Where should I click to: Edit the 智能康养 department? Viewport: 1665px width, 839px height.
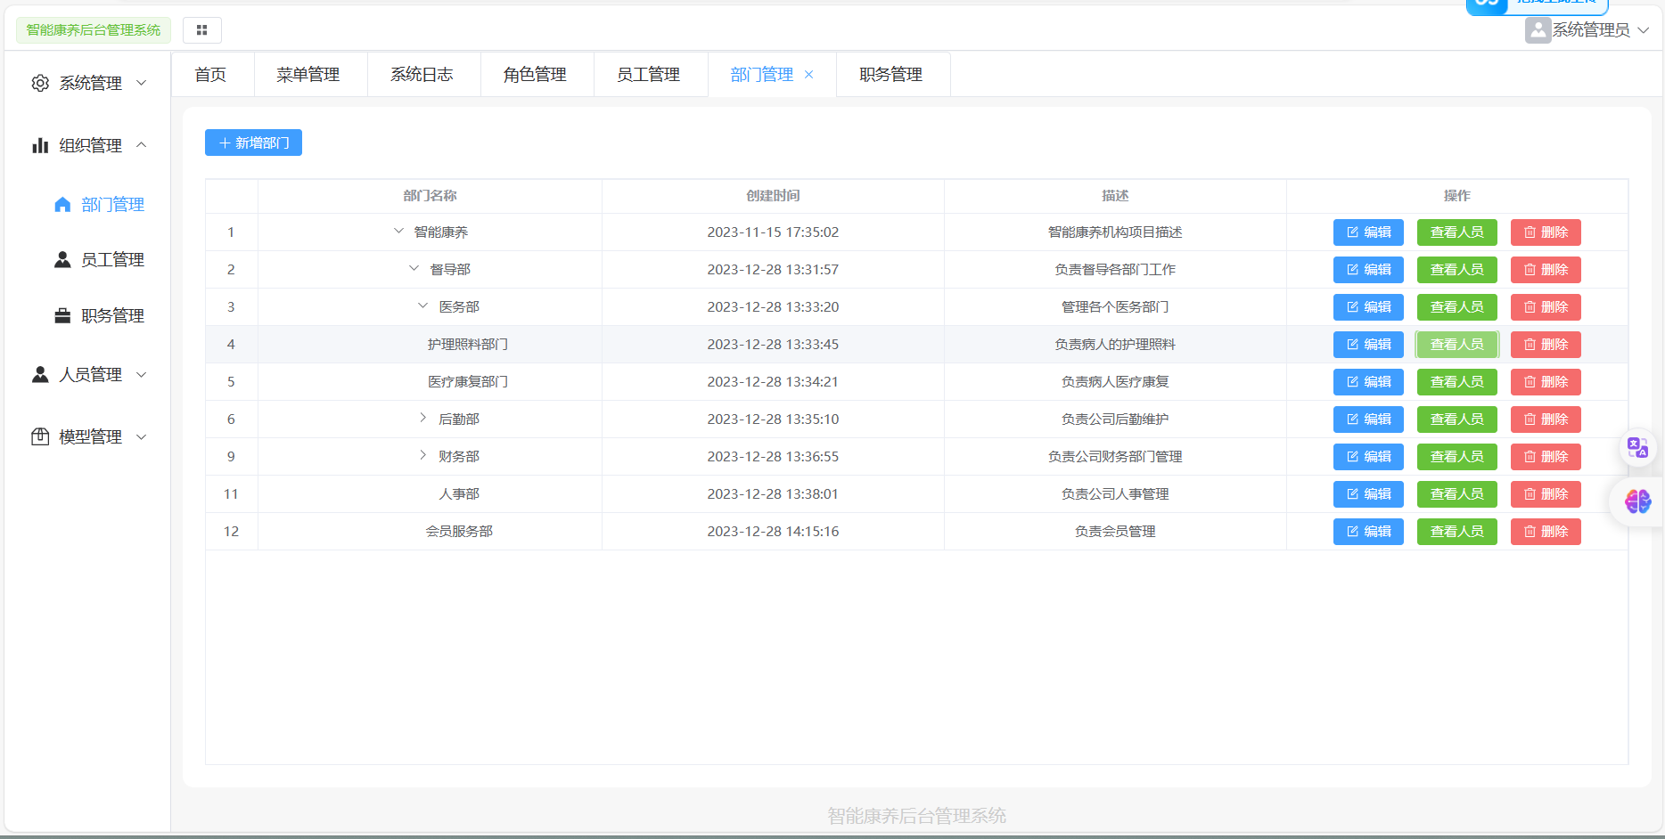click(1368, 232)
